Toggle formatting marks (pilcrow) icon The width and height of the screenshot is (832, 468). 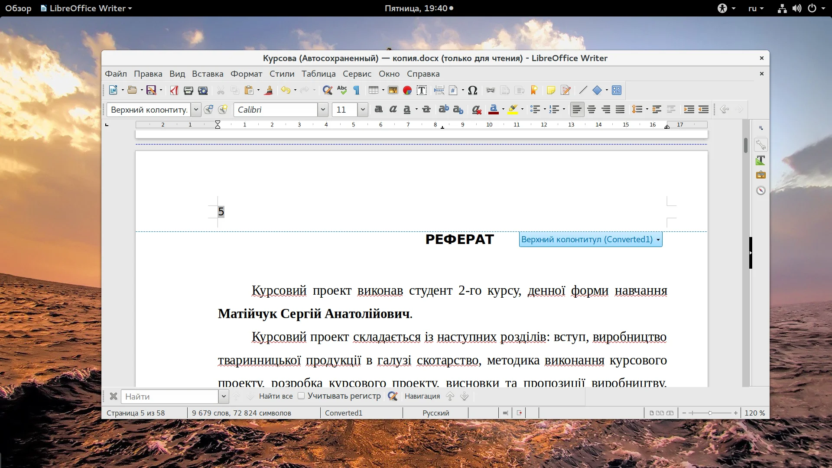point(356,90)
